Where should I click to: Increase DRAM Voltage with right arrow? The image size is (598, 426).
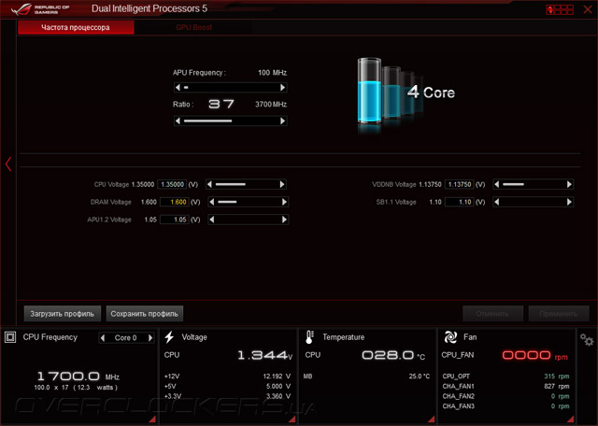click(284, 202)
